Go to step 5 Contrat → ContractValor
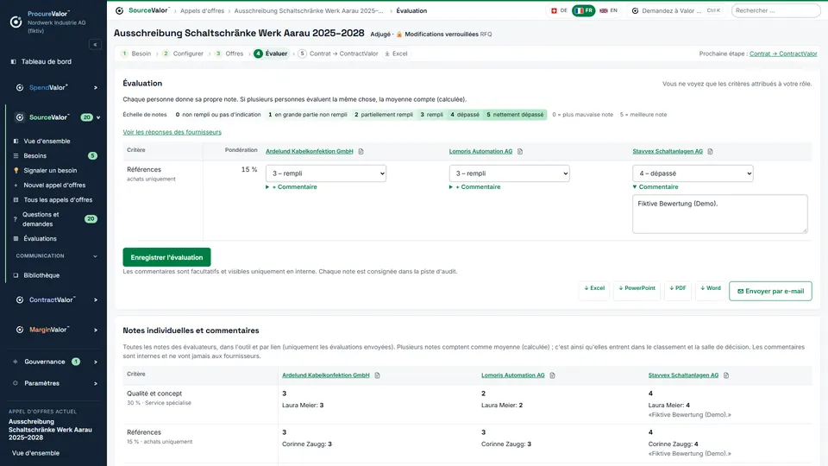This screenshot has height=466, width=828. point(338,54)
